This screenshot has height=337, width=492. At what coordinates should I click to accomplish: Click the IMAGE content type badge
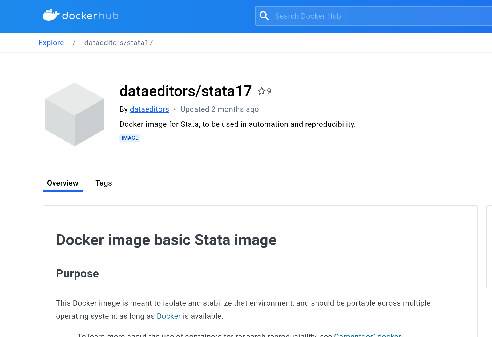[x=130, y=138]
